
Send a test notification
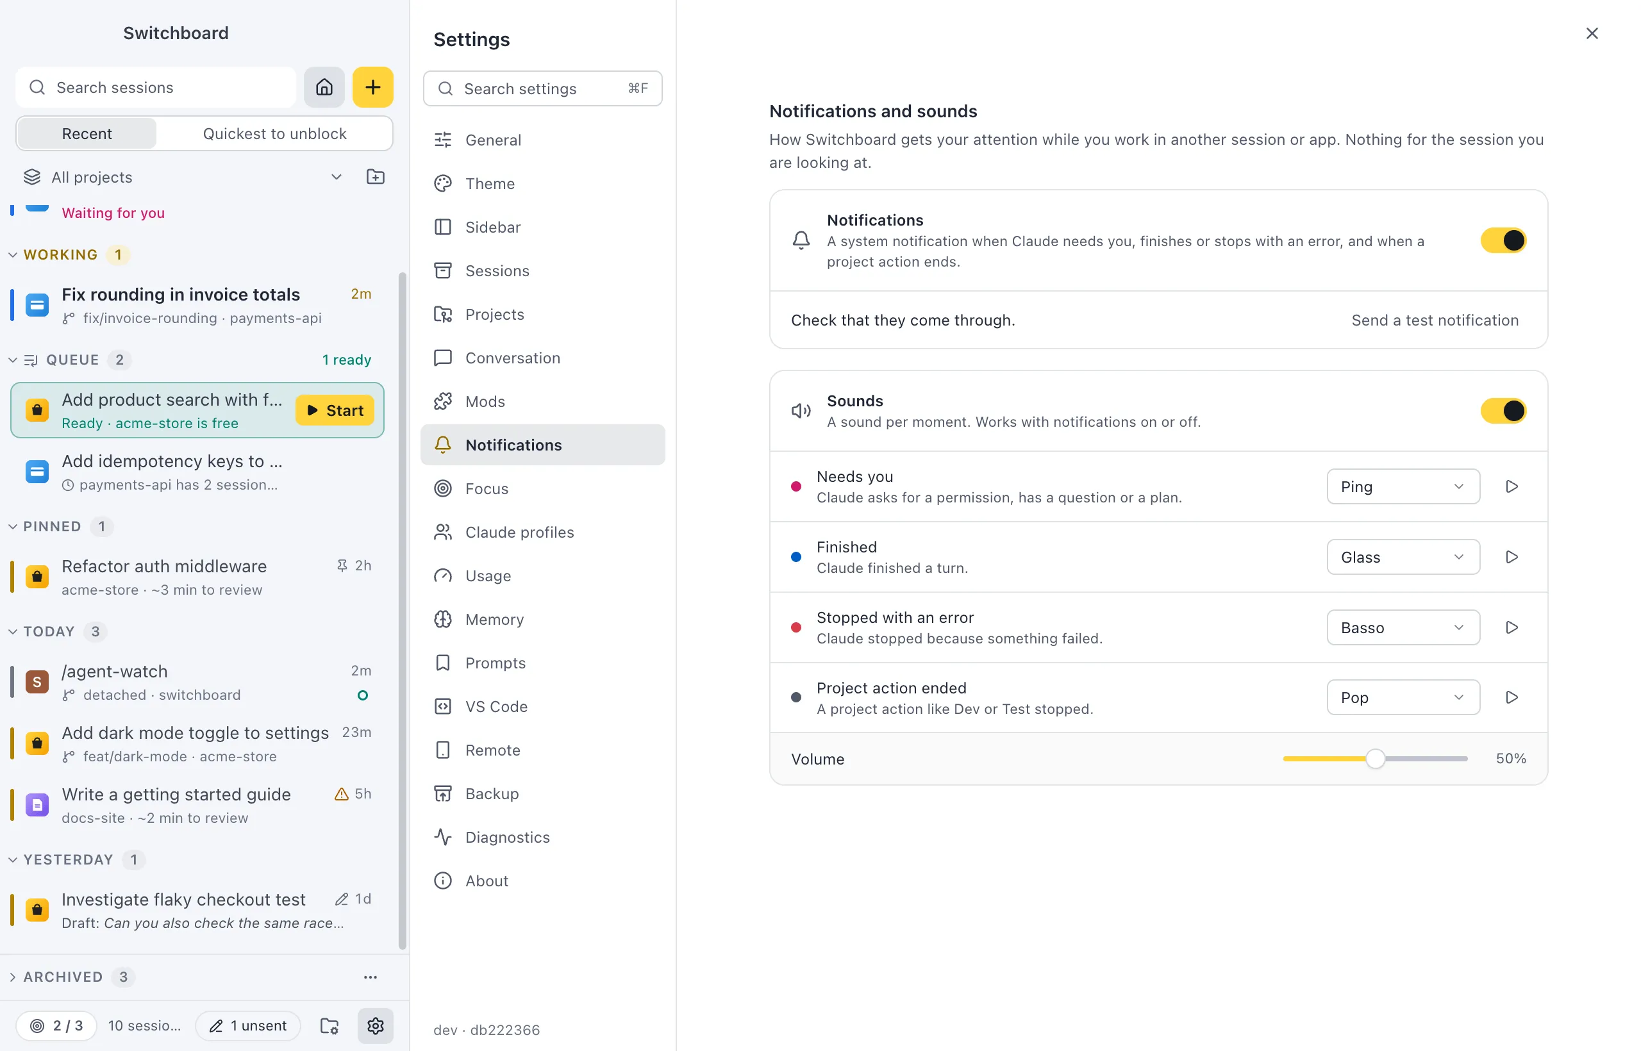pyautogui.click(x=1434, y=320)
